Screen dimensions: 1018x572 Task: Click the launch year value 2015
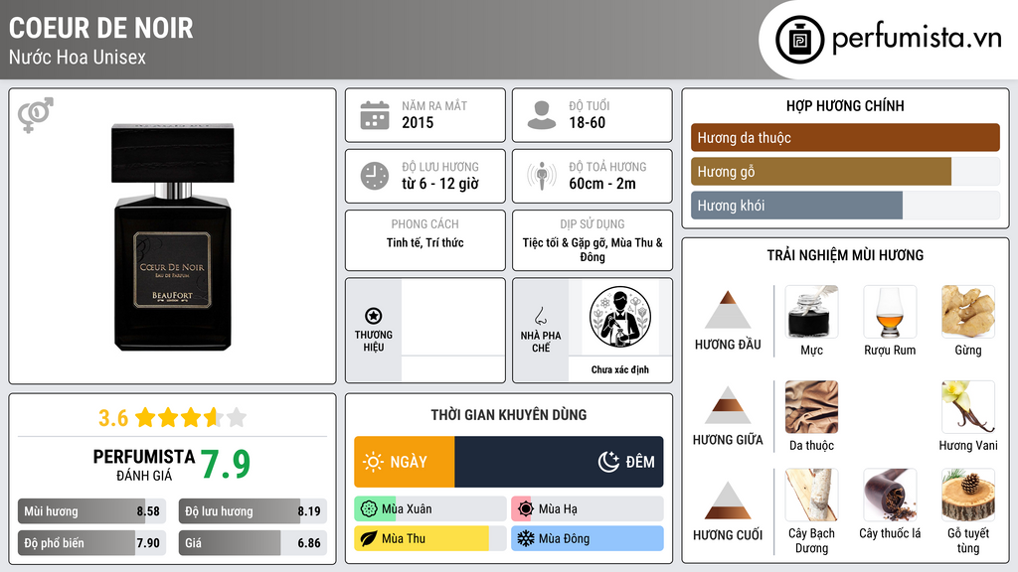tap(418, 122)
